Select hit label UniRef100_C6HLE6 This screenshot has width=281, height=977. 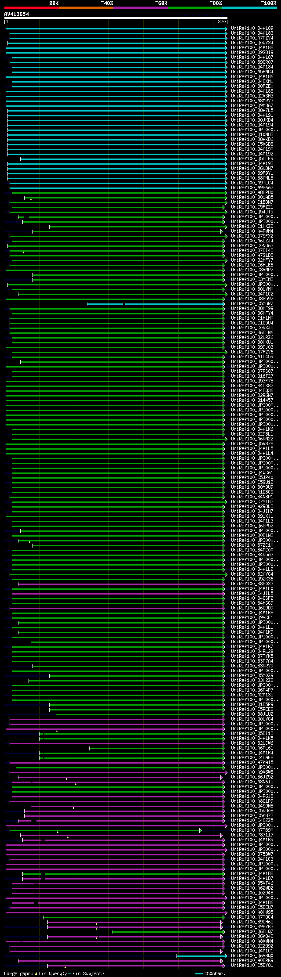click(252, 265)
